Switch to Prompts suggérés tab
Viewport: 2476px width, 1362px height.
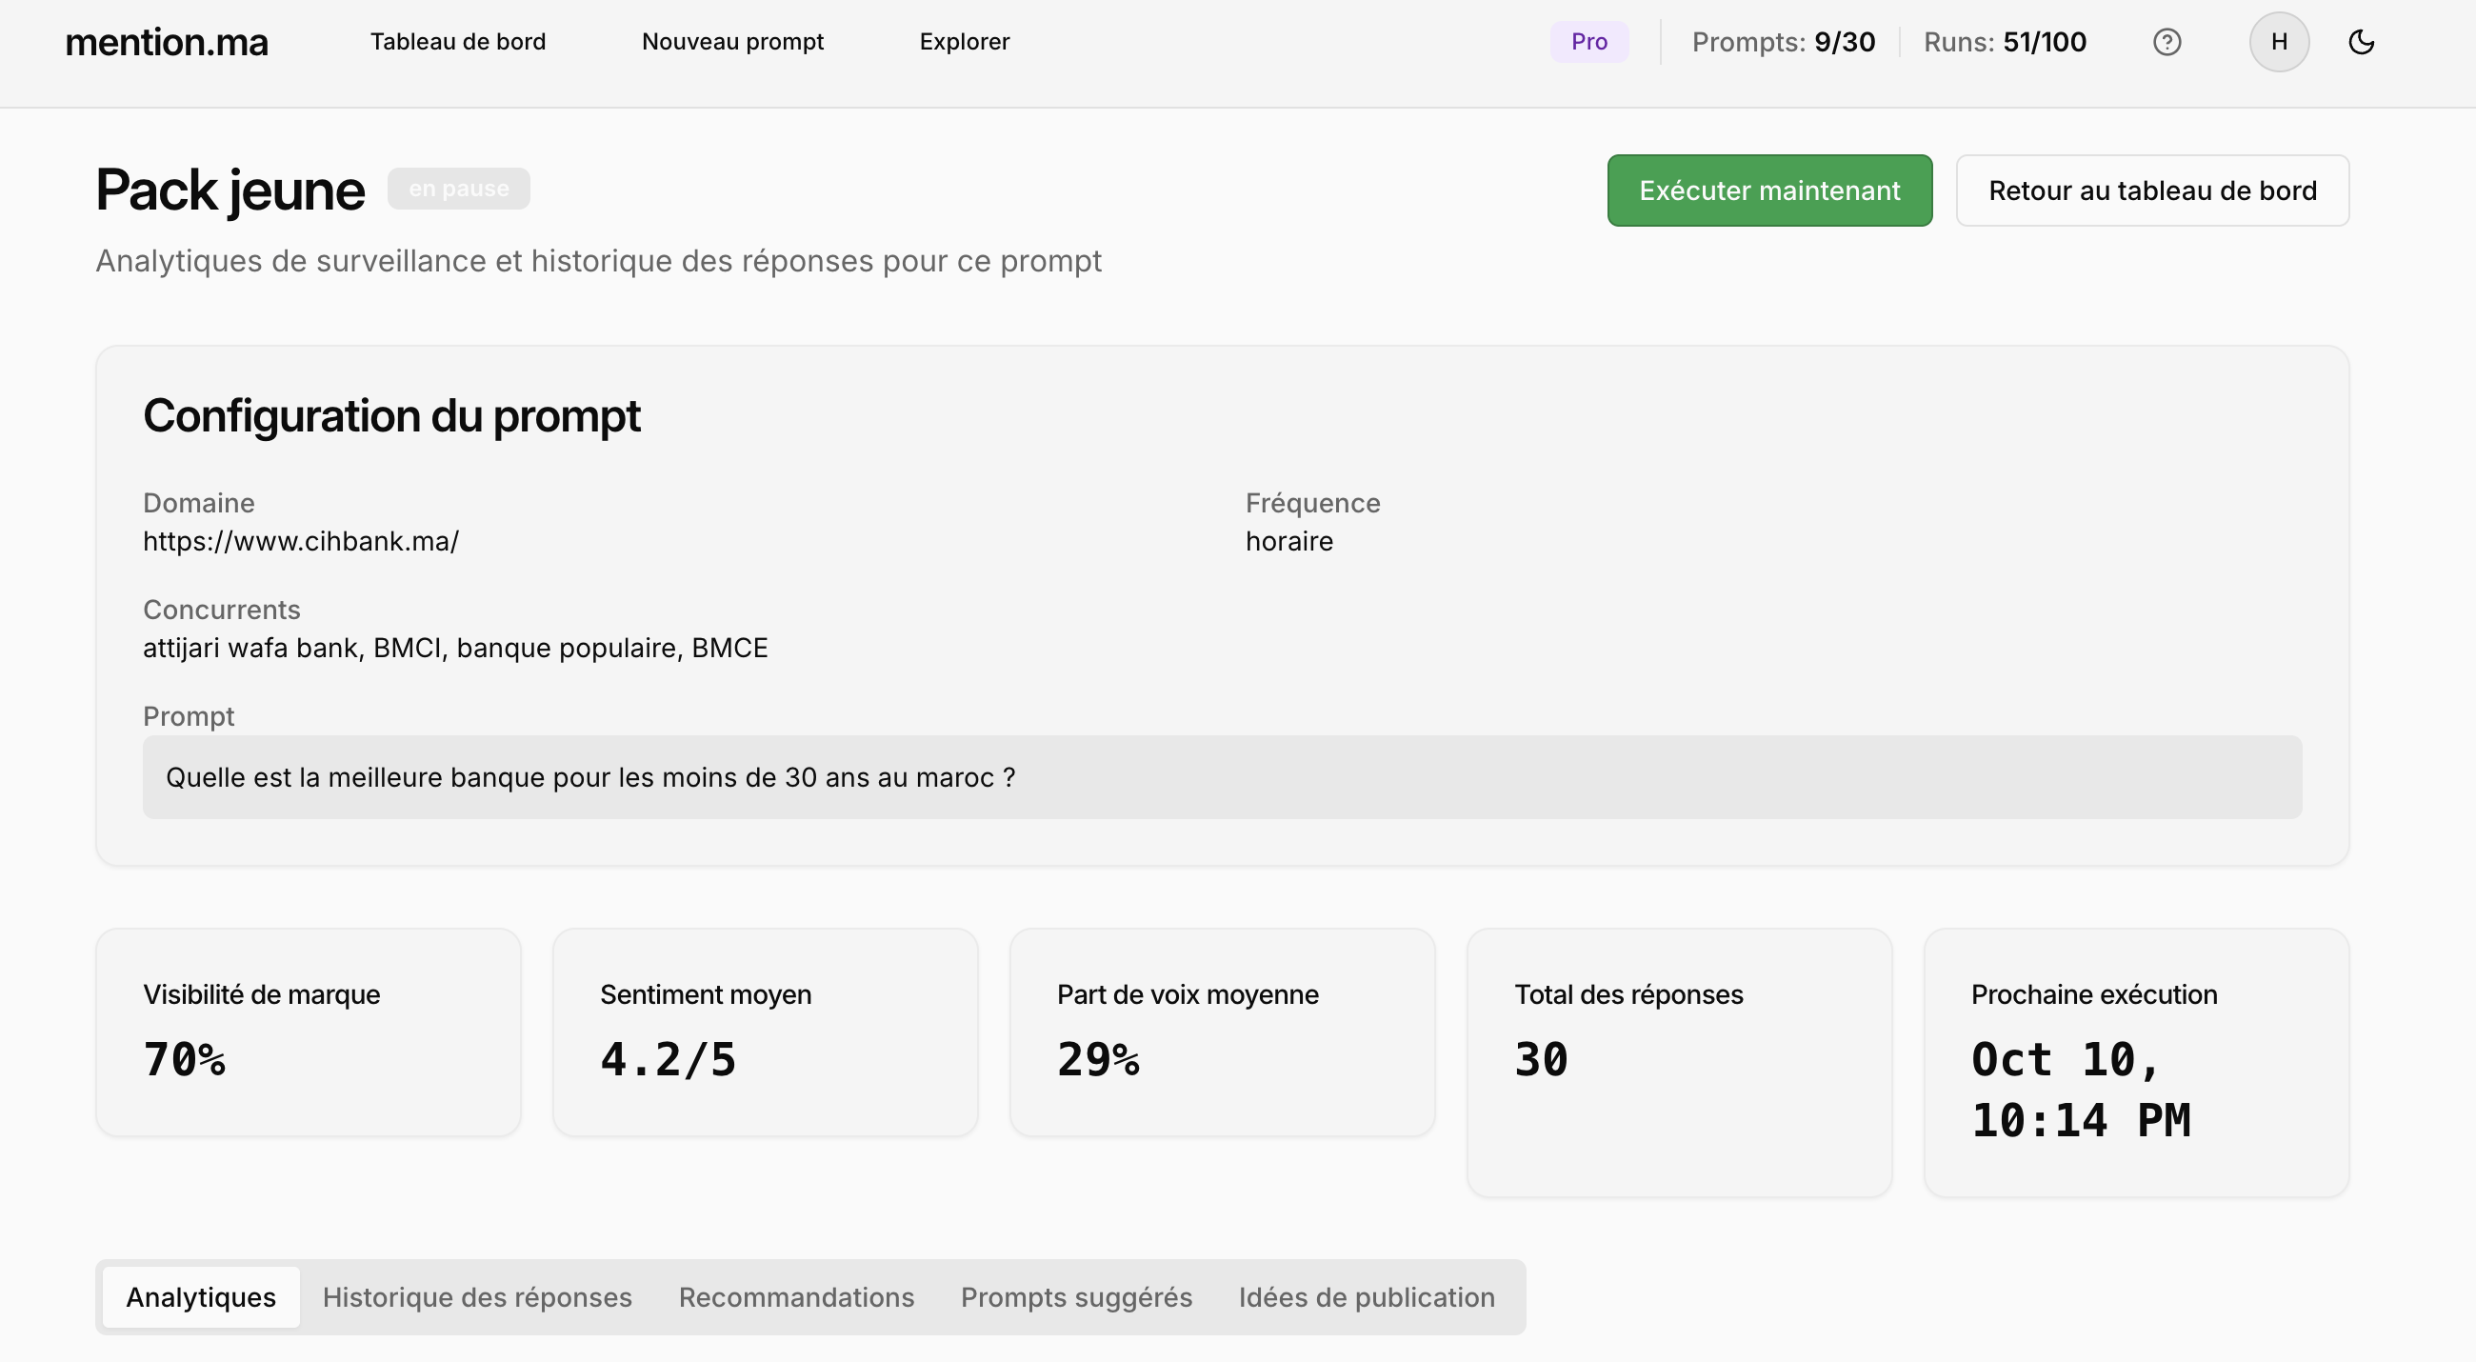tap(1075, 1296)
